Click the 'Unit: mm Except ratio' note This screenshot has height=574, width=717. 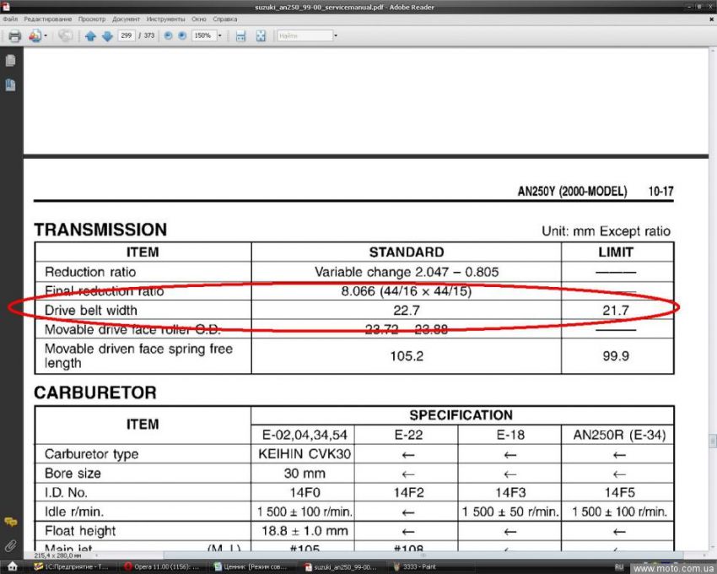(x=606, y=231)
